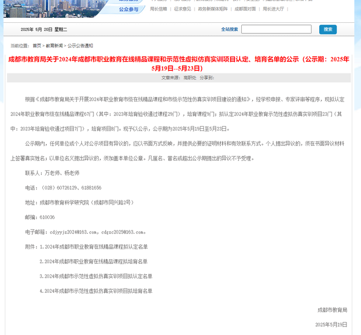Screen dimensions: 361x335
Task: Open the 成都面对面 link
Action: click(x=245, y=9)
